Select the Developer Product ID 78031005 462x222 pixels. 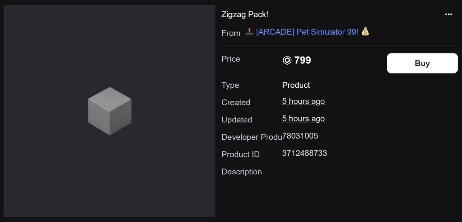pyautogui.click(x=300, y=136)
